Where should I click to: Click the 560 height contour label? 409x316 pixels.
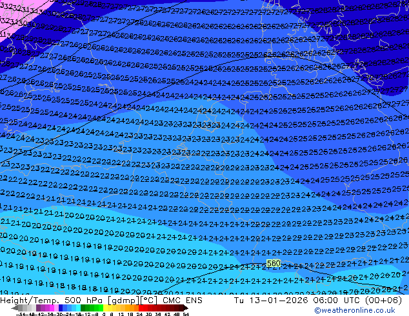click(274, 263)
